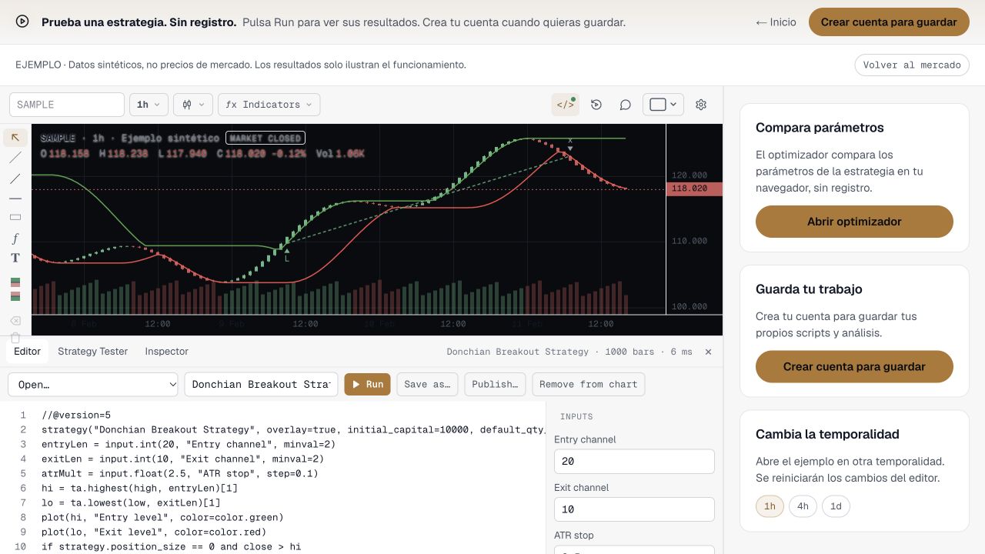The image size is (985, 554).
Task: Close the script editor panel
Action: click(x=708, y=352)
